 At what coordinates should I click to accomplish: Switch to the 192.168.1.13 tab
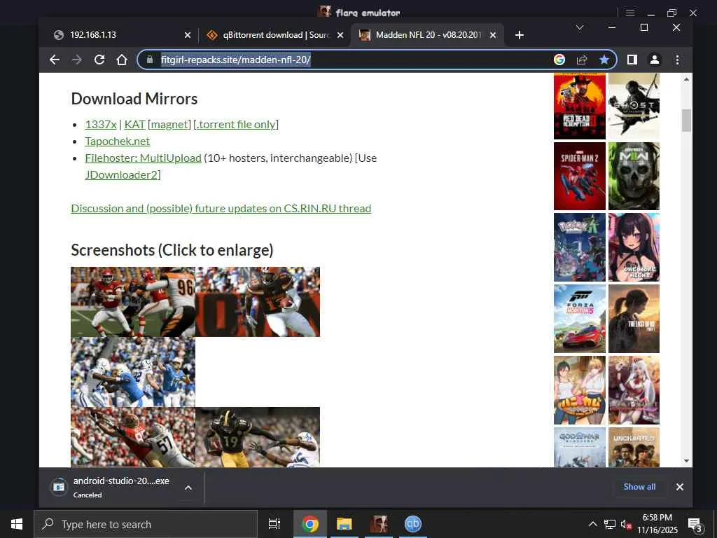tap(119, 35)
